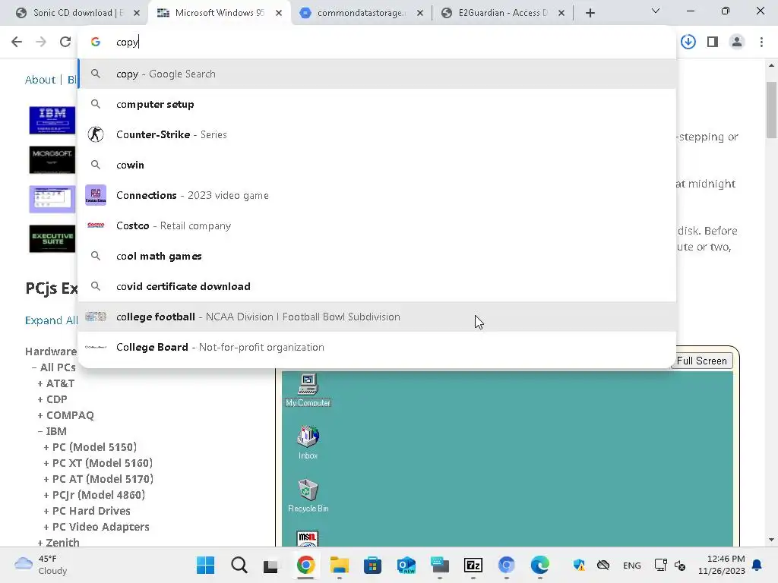This screenshot has width=778, height=583.
Task: Select the Inbox icon in Windows 95
Action: [x=308, y=443]
